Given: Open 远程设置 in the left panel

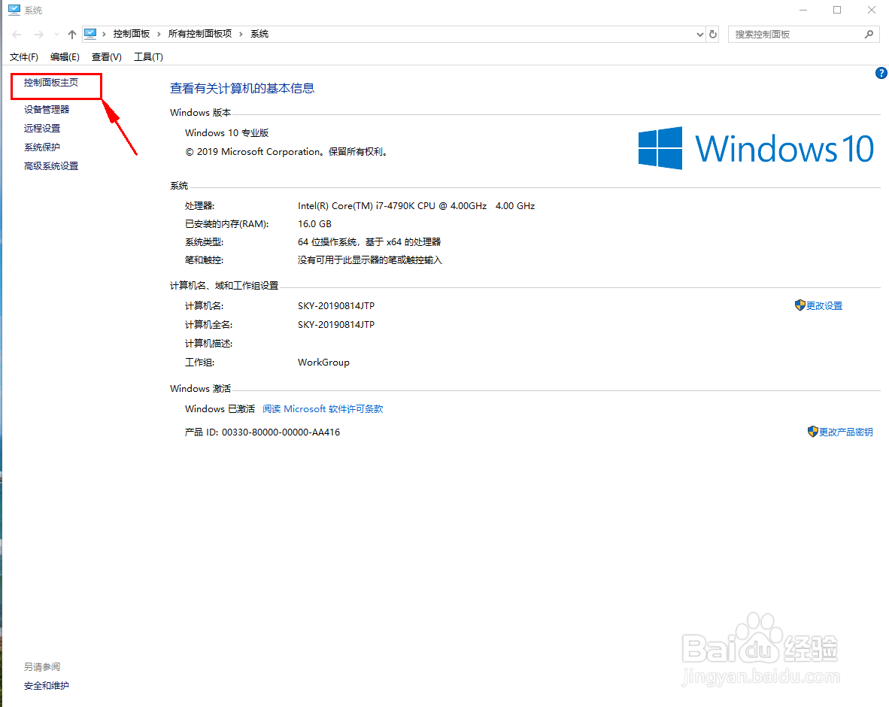Looking at the screenshot, I should click(42, 128).
